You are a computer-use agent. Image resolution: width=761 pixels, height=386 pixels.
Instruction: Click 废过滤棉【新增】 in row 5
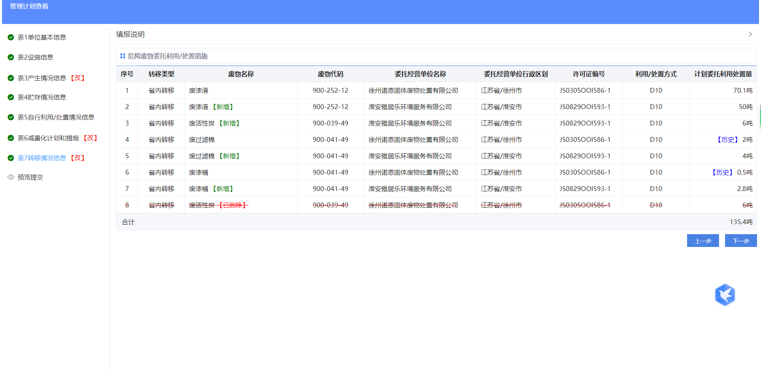point(215,156)
